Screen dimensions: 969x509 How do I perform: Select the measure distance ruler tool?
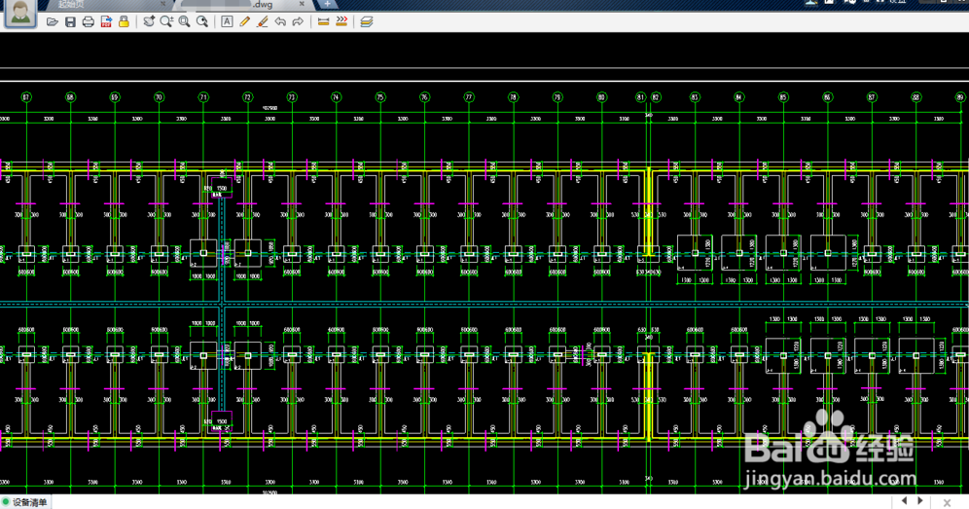(x=323, y=21)
